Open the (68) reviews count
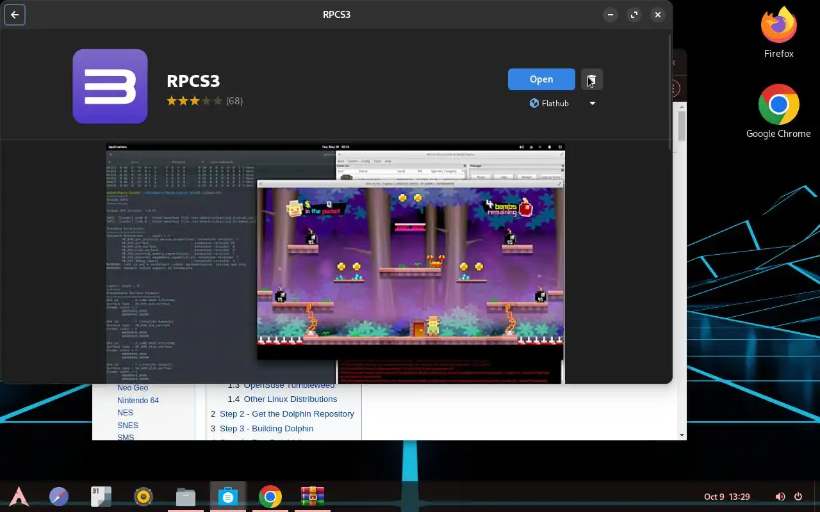820x512 pixels. point(234,100)
